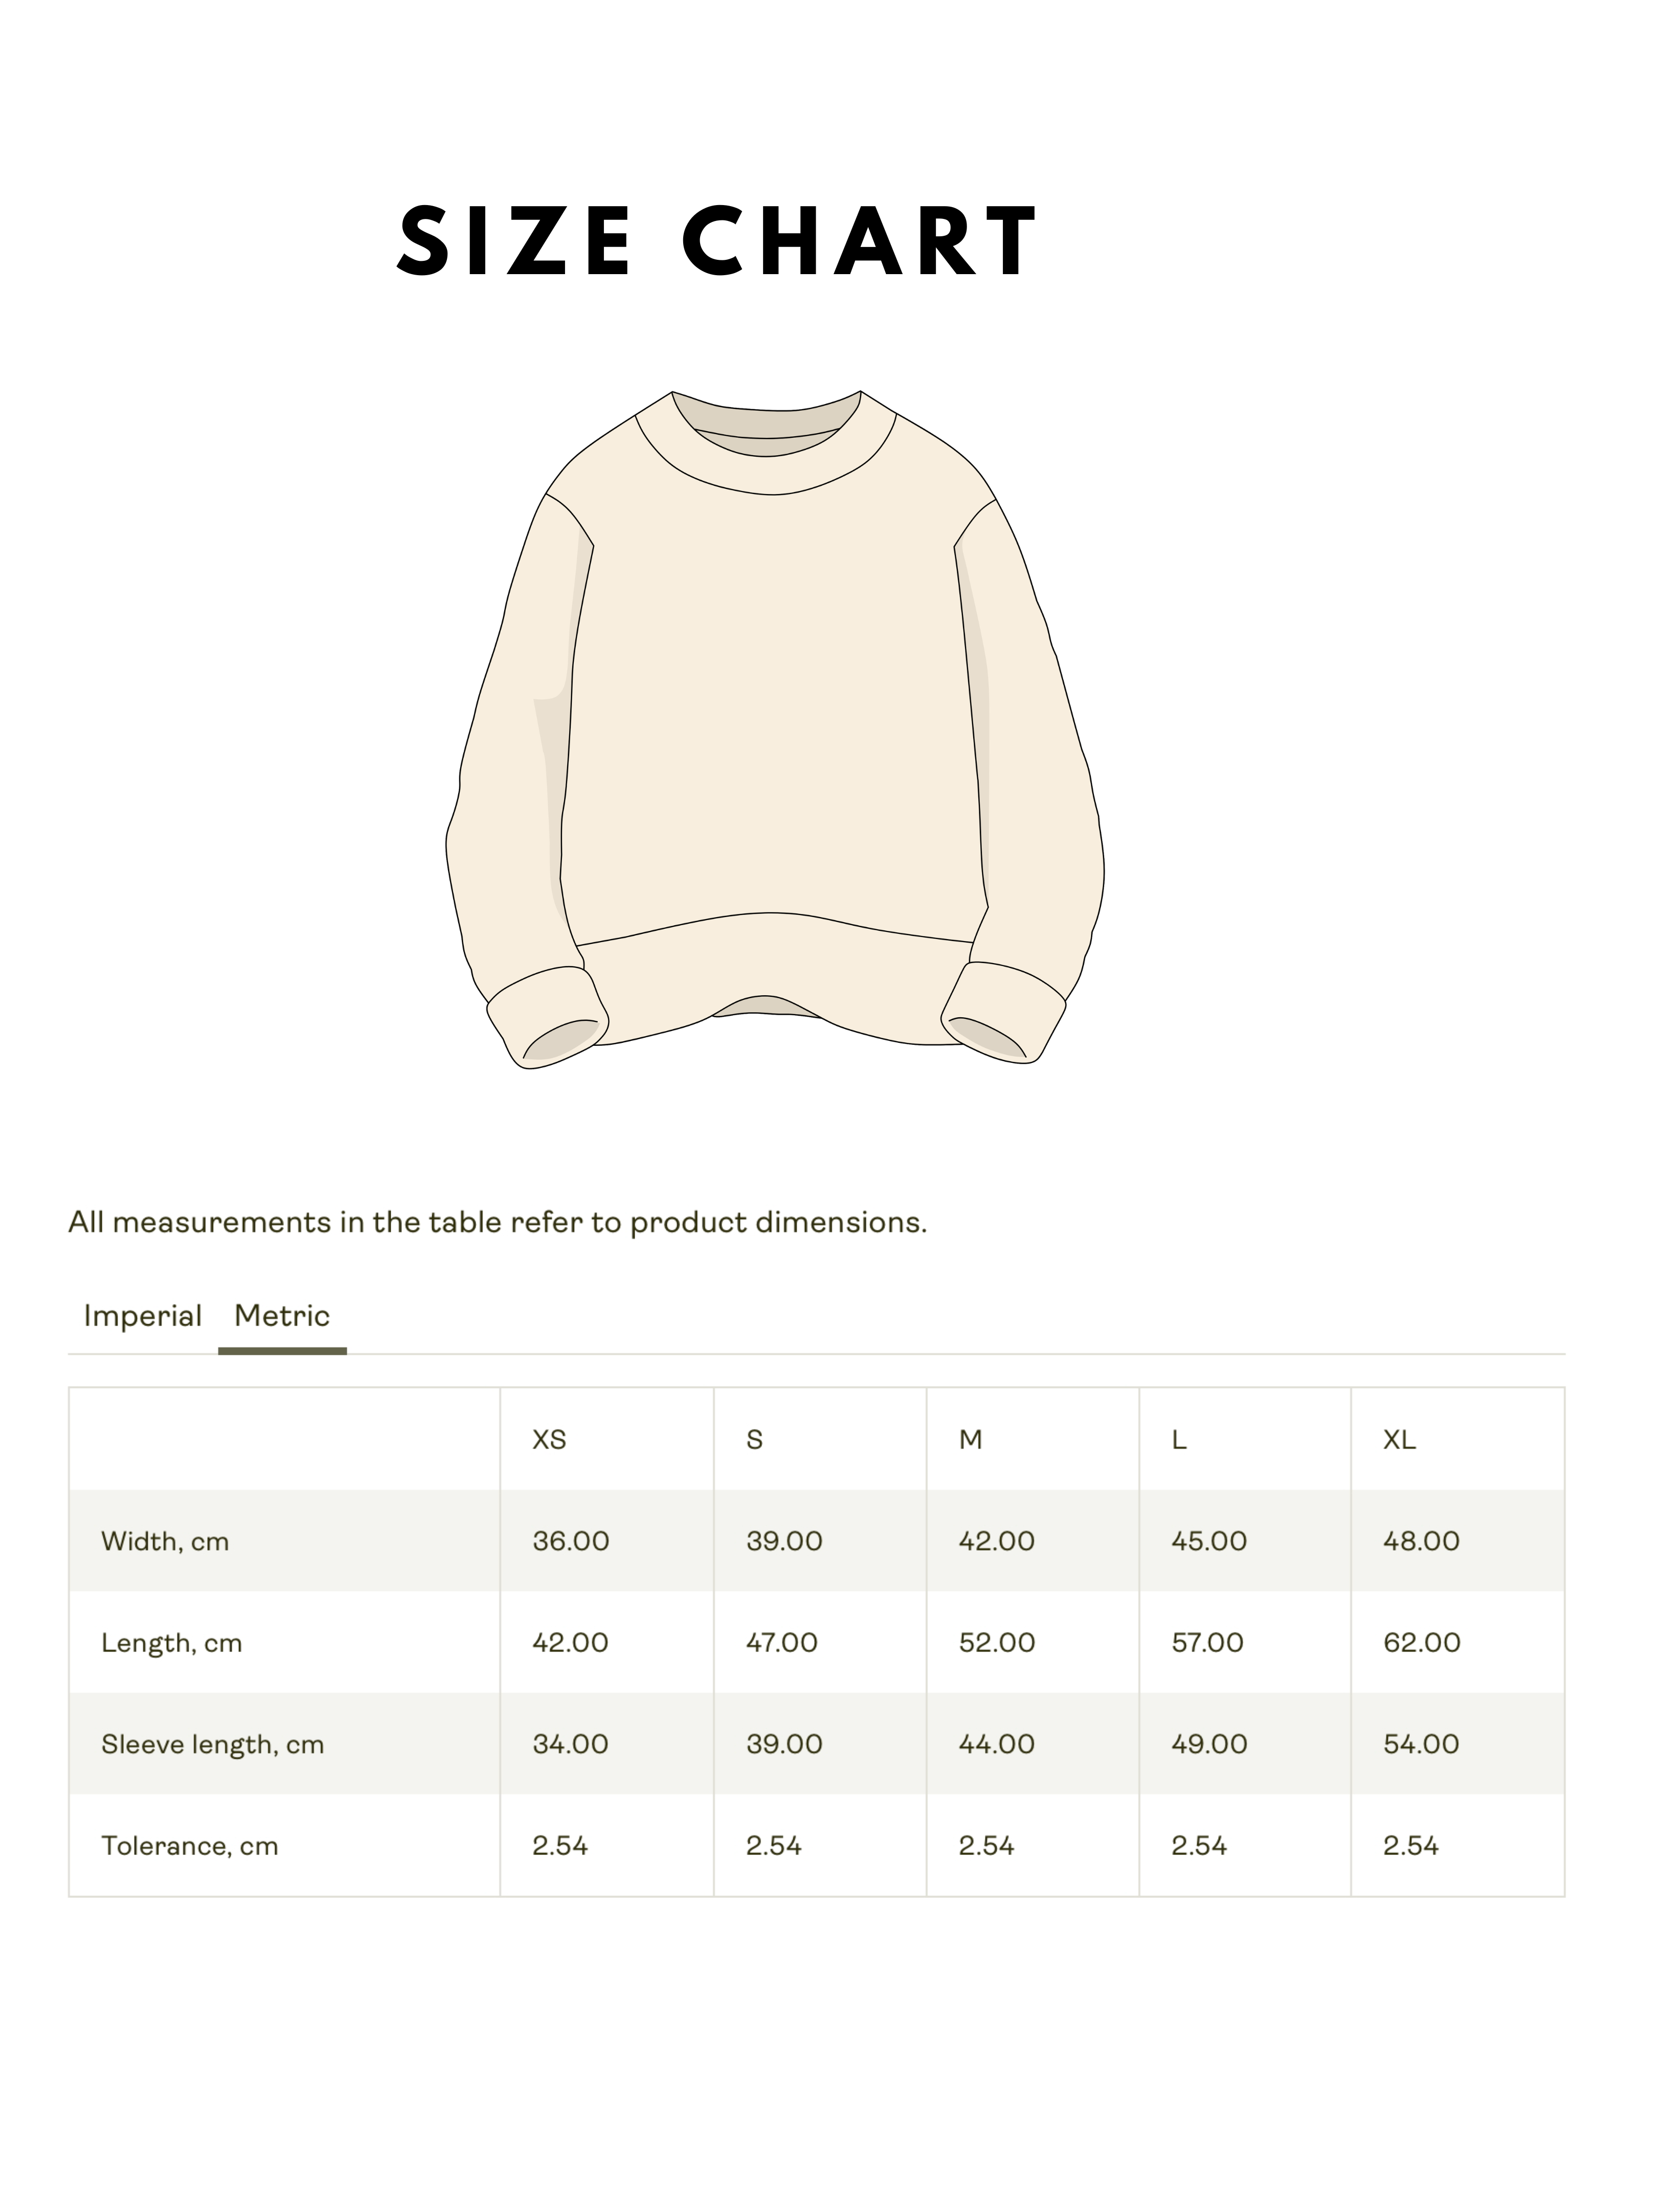Click the XS width value 36.00
The image size is (1662, 2212).
pyautogui.click(x=571, y=1541)
